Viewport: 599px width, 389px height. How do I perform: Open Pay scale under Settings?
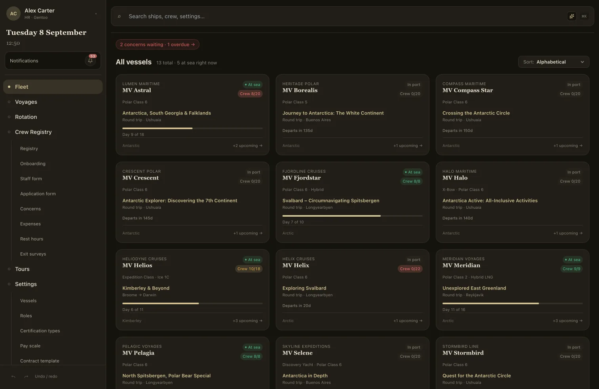point(30,346)
